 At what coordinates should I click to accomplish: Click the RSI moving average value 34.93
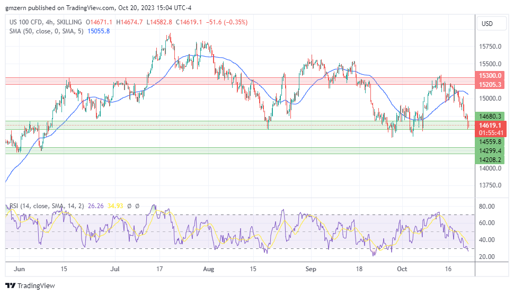115,206
